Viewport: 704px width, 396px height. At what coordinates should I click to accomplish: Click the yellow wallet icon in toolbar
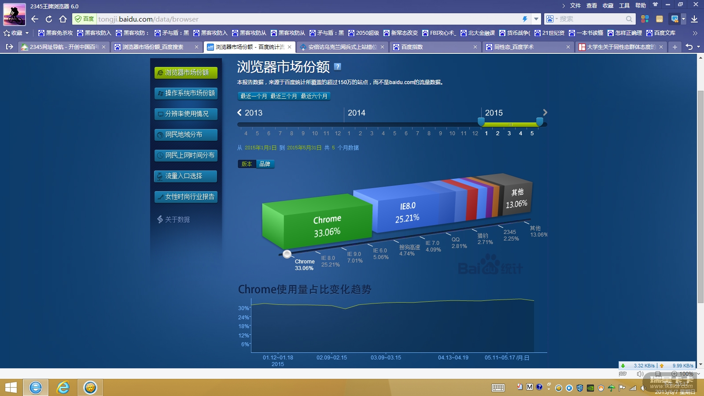tap(660, 19)
